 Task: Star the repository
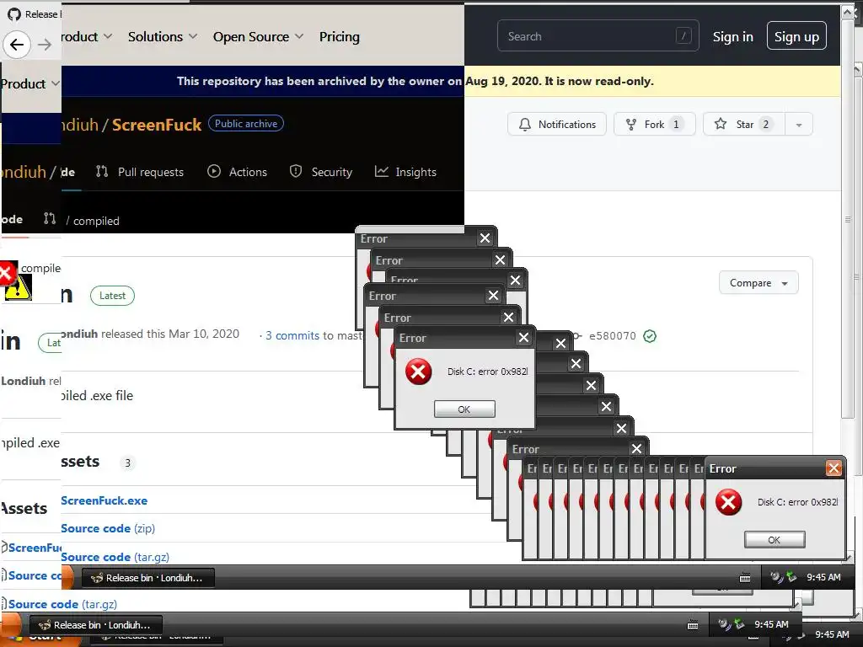coord(743,125)
